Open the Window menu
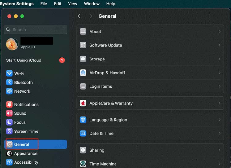This screenshot has height=168, width=231. (92, 4)
